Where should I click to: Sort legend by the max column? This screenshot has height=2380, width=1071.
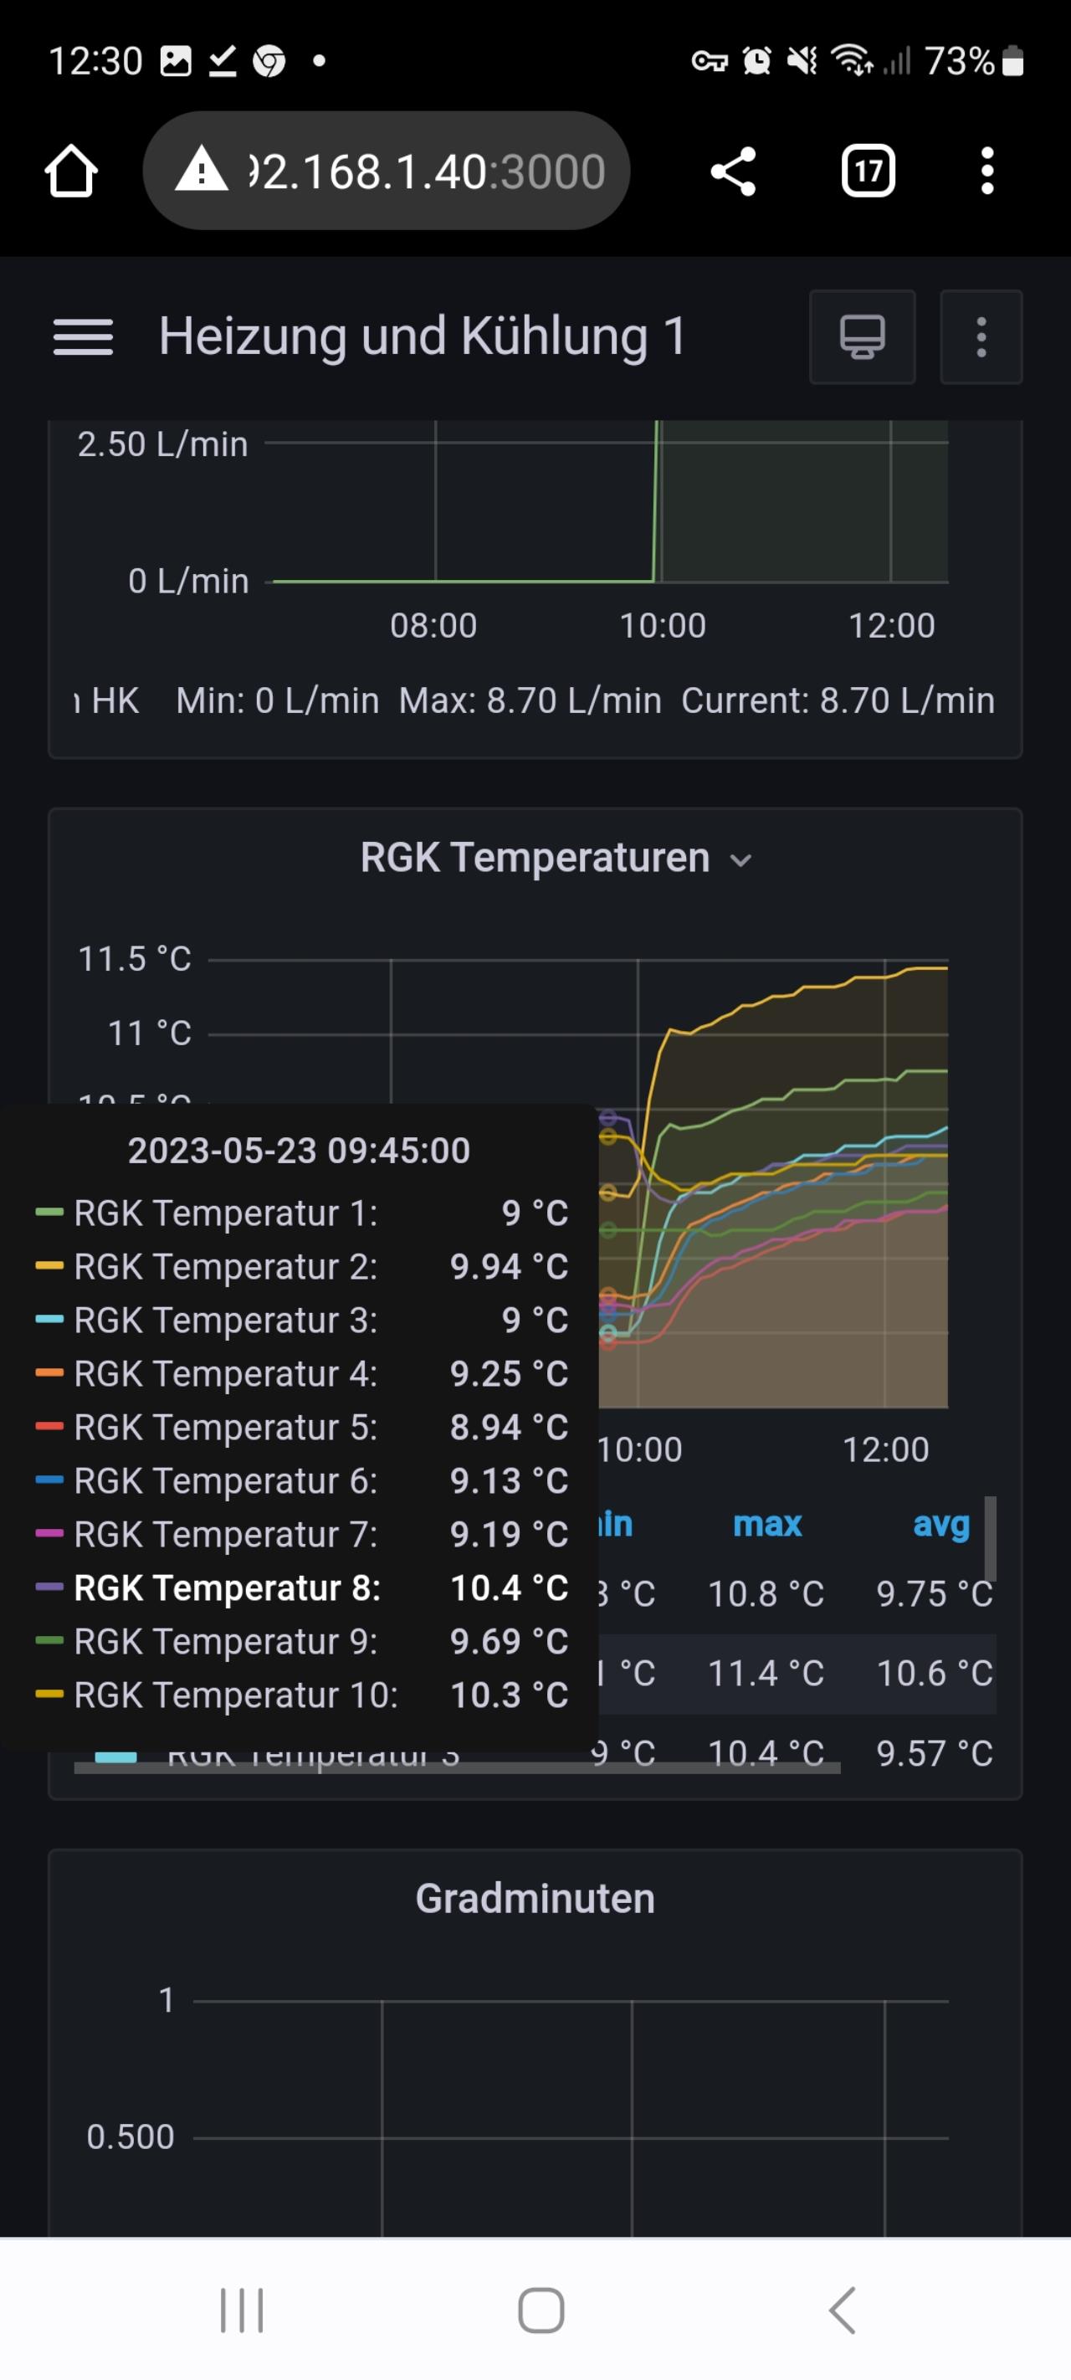coord(766,1525)
